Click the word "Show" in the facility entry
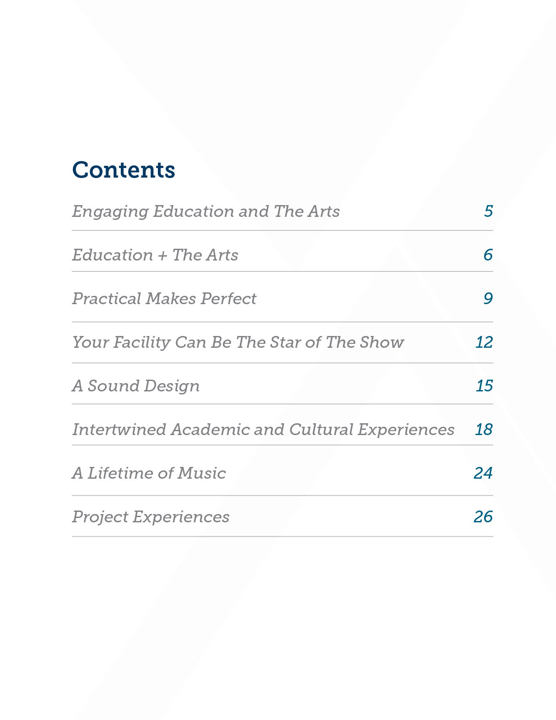Screen dimensions: 556x720 (382, 342)
